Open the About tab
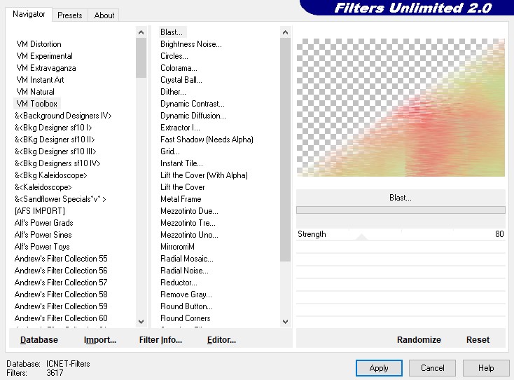This screenshot has width=514, height=380. click(104, 15)
